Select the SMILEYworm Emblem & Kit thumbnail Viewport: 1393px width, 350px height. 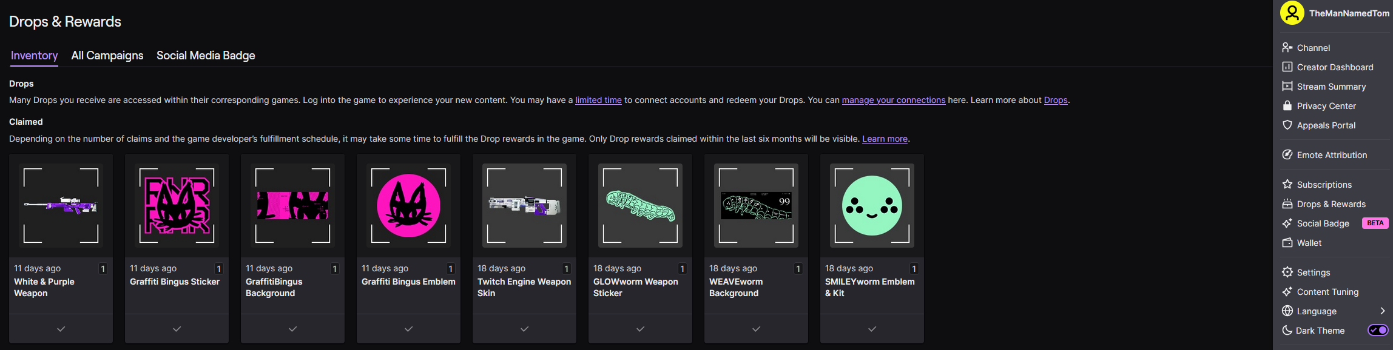tap(872, 205)
